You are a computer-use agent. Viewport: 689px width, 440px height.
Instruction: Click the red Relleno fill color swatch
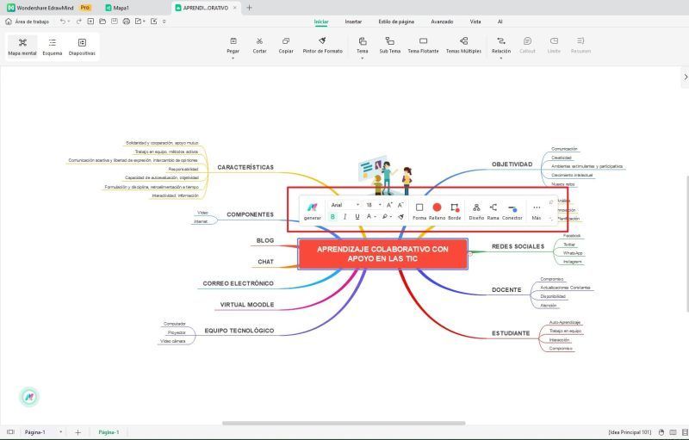[437, 207]
